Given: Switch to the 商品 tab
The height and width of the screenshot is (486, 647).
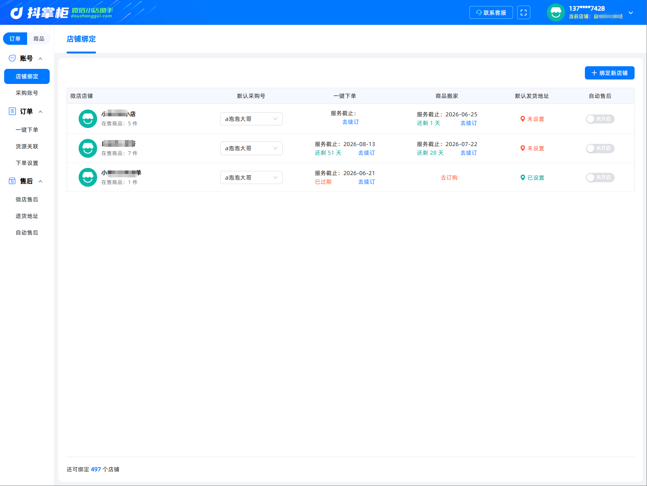Looking at the screenshot, I should (x=39, y=38).
